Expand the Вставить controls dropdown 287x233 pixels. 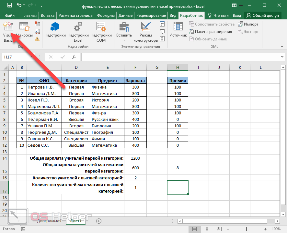[124, 40]
